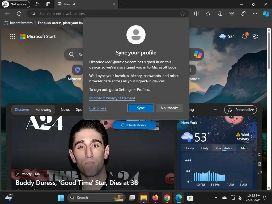Screen dimensions: 272x204
Task: Open Copilot sidebar icon
Action: pyautogui.click(x=266, y=14)
